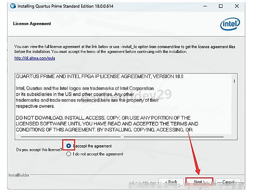Click the window title text
Screen dimensions: 253x192
(65, 6)
